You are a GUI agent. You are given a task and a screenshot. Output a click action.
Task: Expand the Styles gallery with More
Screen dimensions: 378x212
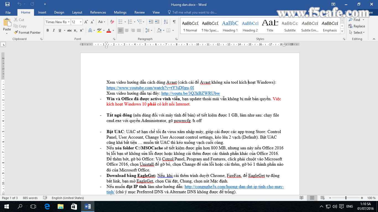[x=342, y=32]
